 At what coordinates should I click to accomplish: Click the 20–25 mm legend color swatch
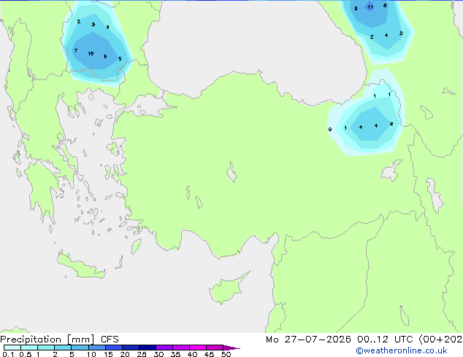click(131, 348)
